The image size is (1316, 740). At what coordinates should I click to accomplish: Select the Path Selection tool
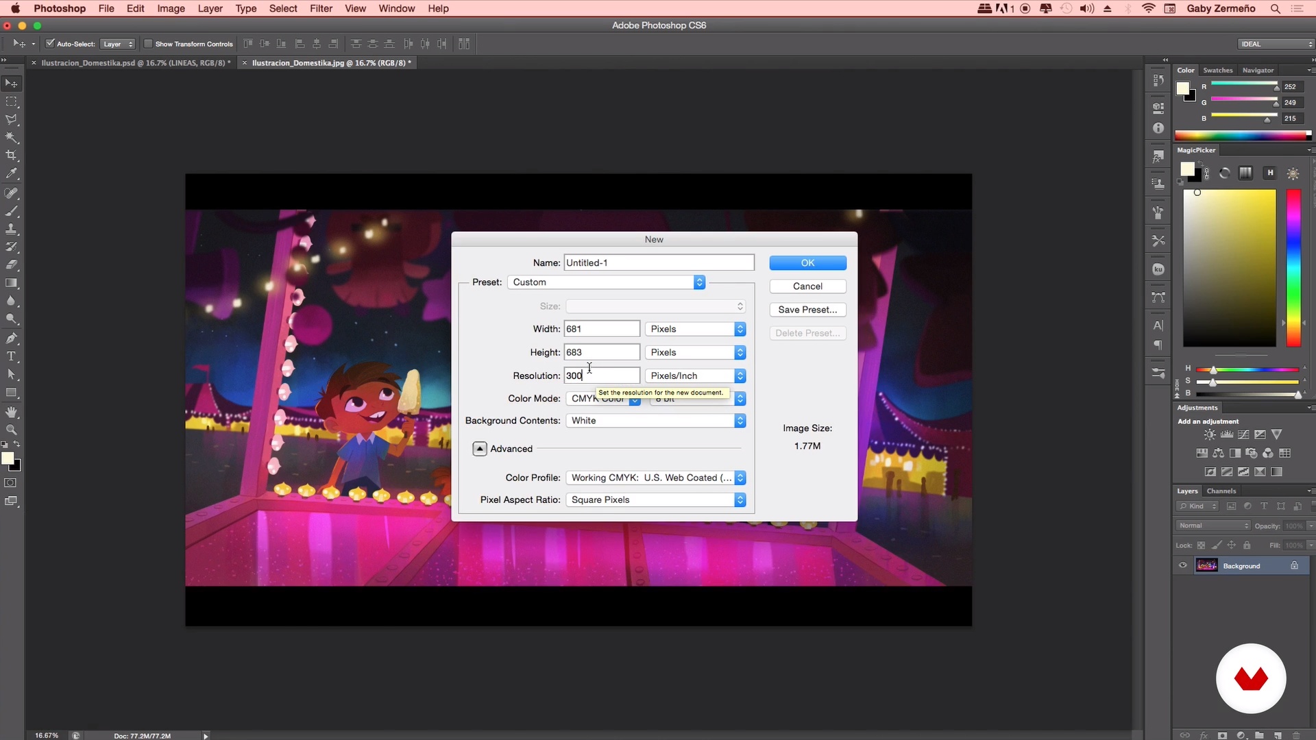click(x=12, y=374)
